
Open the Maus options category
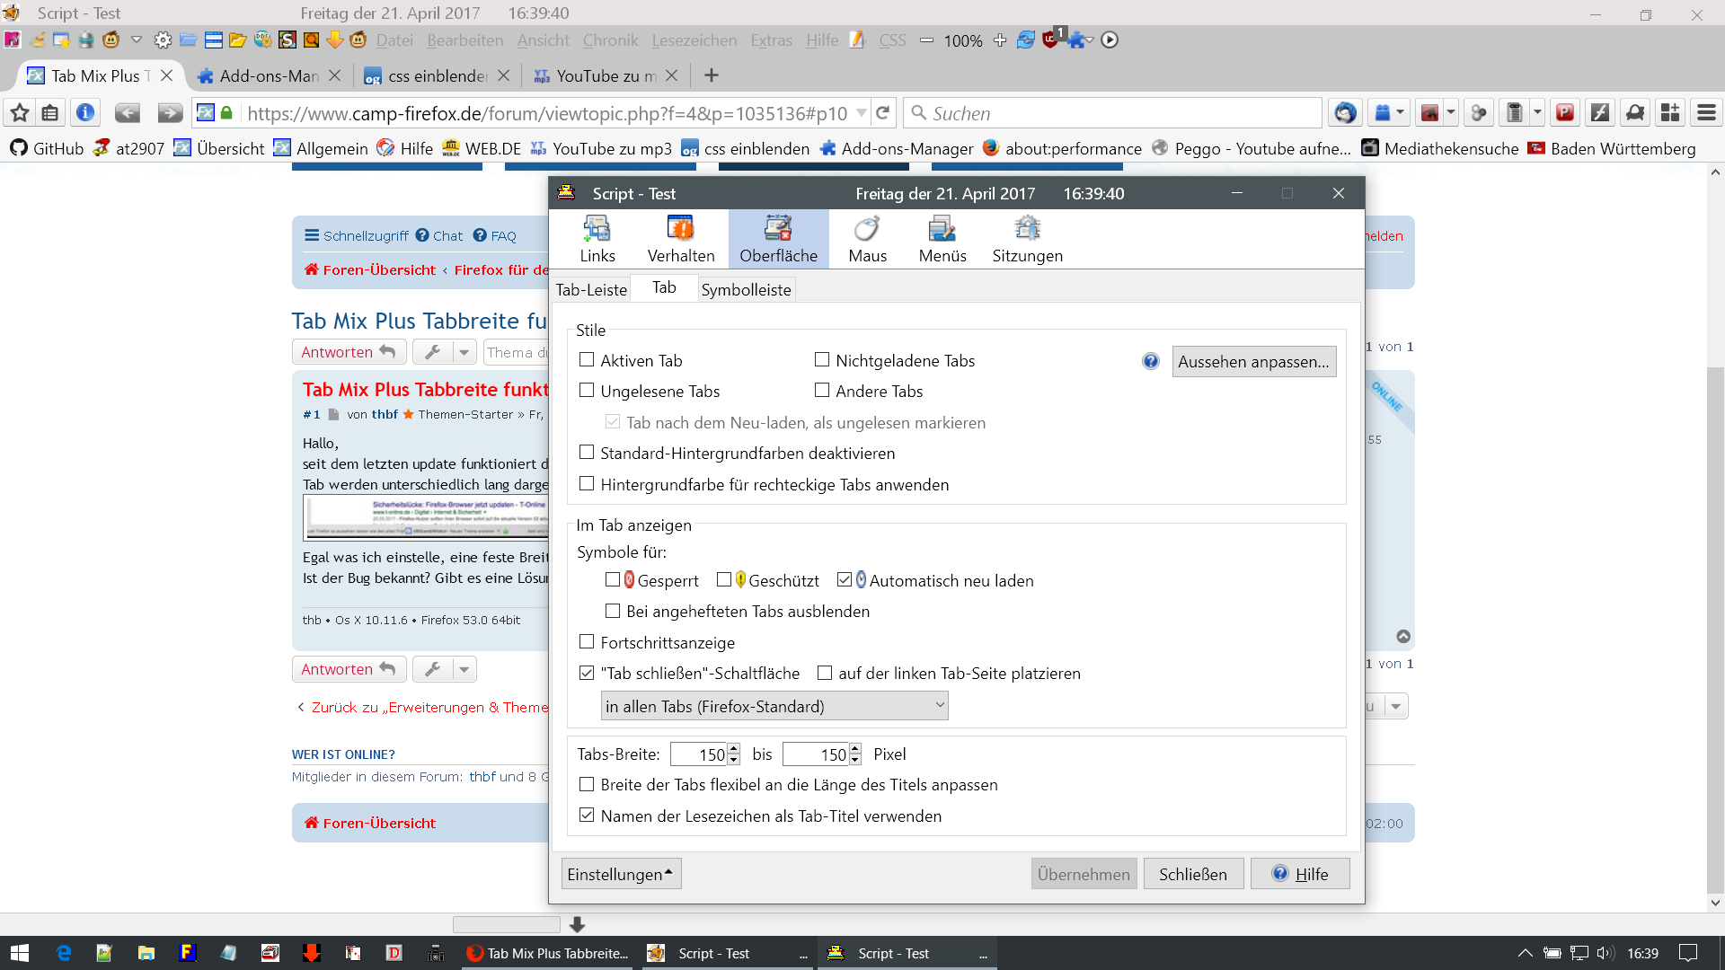pos(867,239)
